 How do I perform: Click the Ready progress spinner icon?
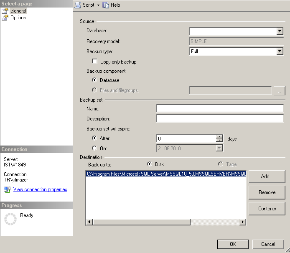[x=10, y=219]
